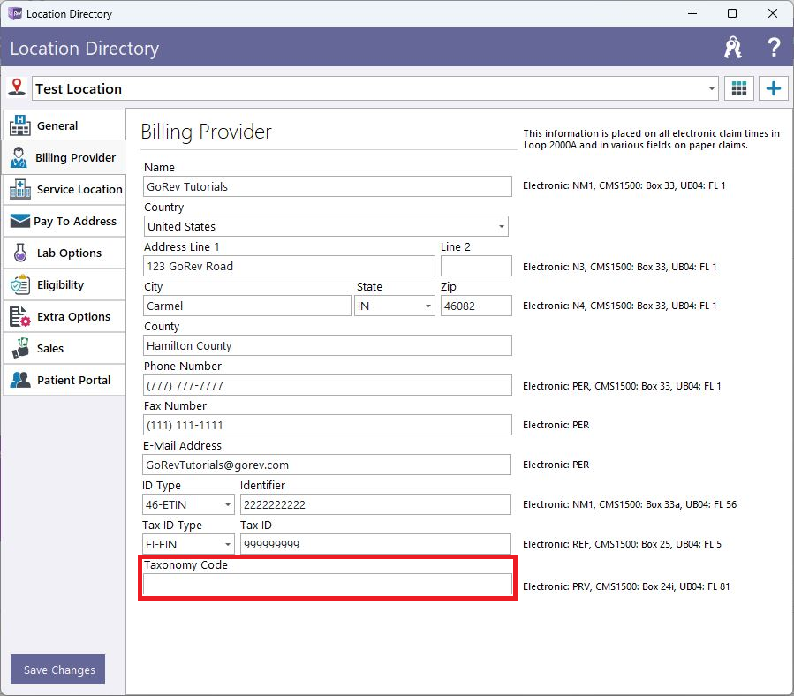Screen dimensions: 794x696
Task: Click the Location Directory header title
Action: [85, 48]
